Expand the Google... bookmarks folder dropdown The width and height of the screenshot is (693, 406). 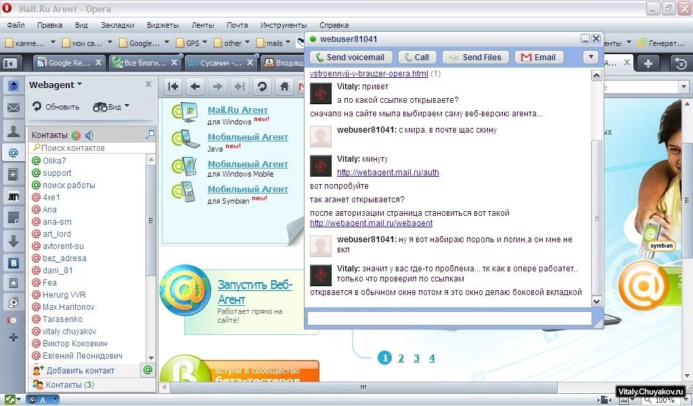(166, 43)
